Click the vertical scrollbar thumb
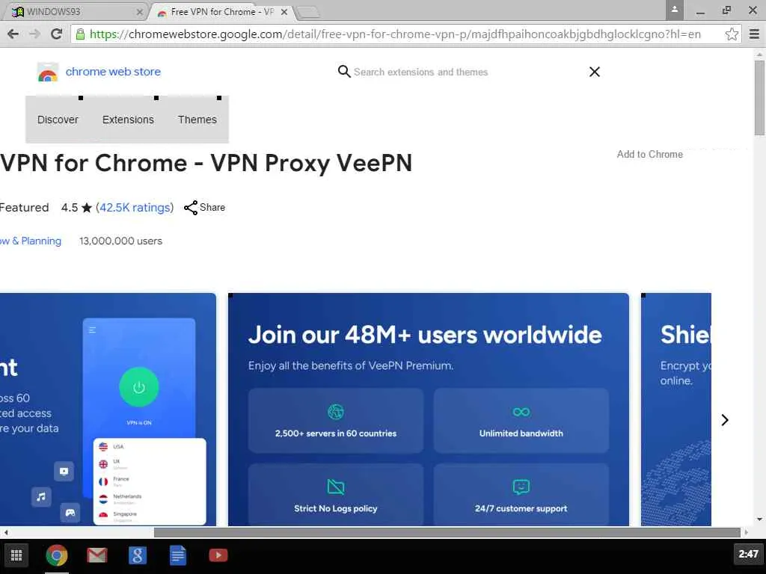Screen dimensions: 766x574 759,98
